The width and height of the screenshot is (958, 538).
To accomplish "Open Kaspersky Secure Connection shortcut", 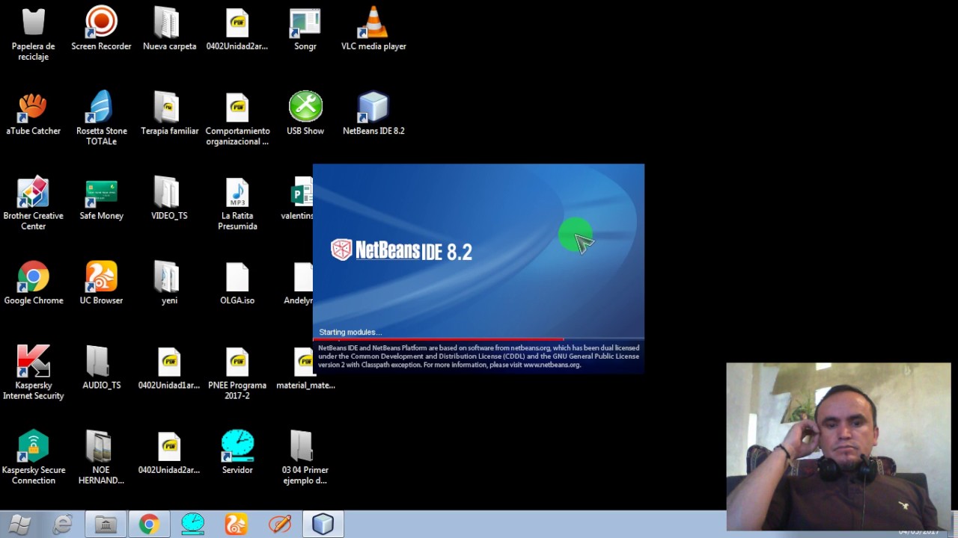I will tap(34, 457).
